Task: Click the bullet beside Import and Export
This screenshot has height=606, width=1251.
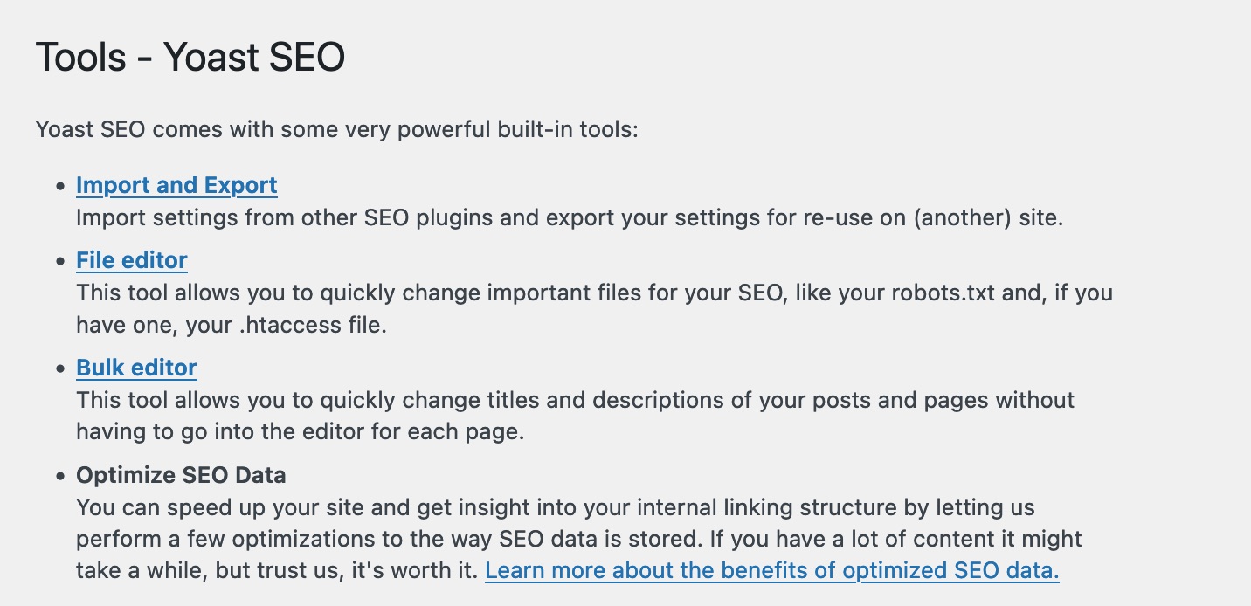Action: 60,186
